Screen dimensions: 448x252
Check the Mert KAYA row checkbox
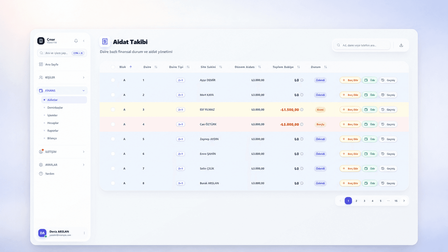tap(113, 95)
